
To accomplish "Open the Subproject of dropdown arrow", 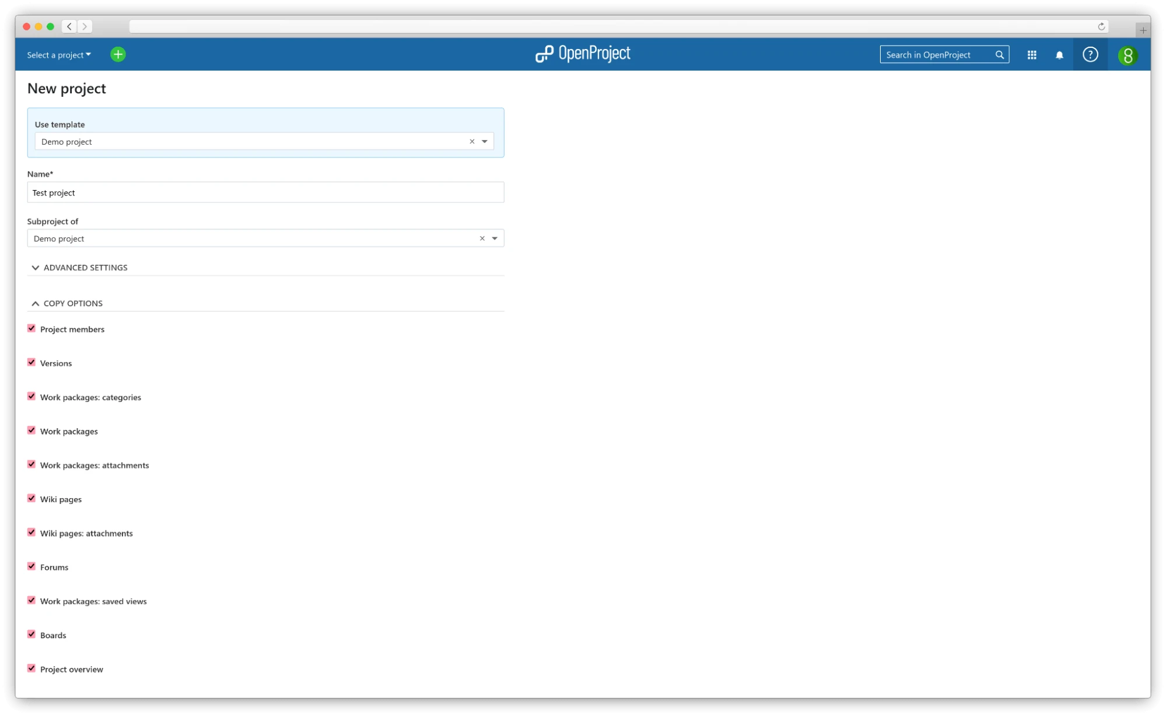I will (494, 238).
